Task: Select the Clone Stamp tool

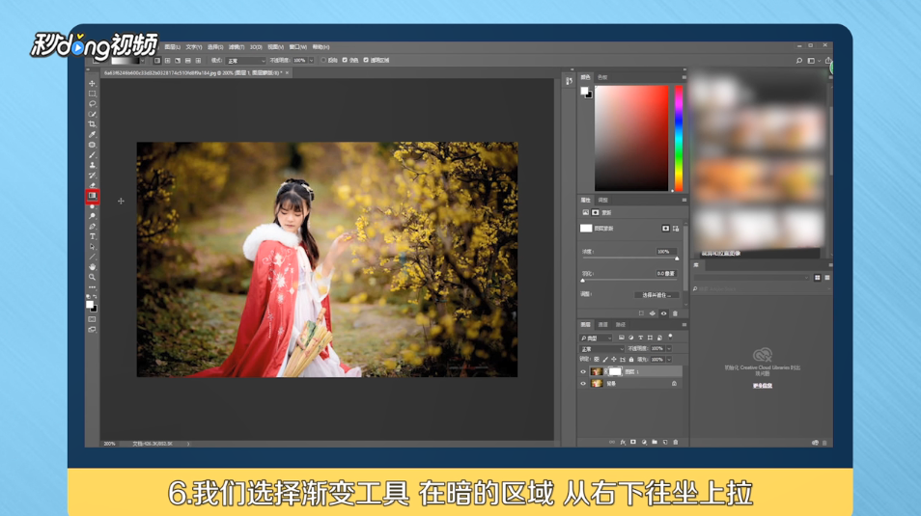Action: point(93,165)
